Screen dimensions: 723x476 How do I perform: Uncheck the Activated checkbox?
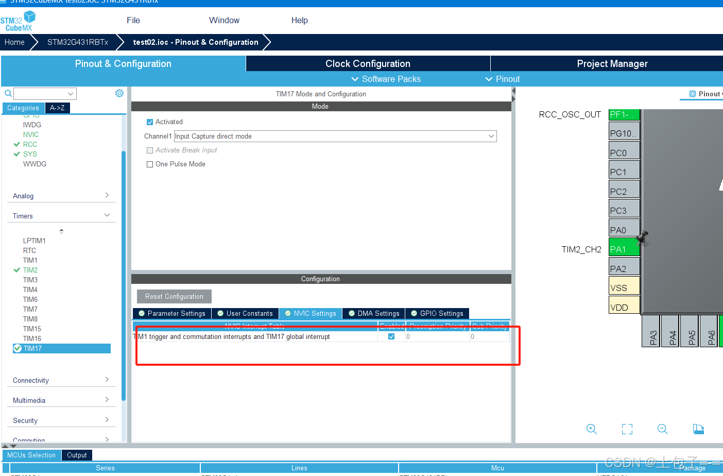click(150, 122)
